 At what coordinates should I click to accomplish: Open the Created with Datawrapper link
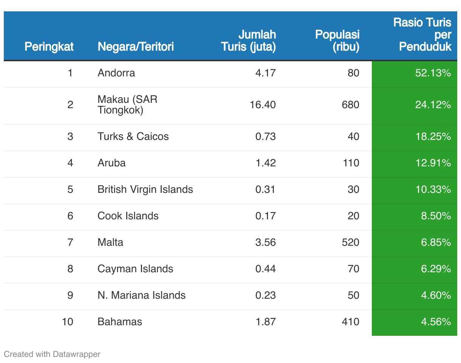click(x=52, y=354)
